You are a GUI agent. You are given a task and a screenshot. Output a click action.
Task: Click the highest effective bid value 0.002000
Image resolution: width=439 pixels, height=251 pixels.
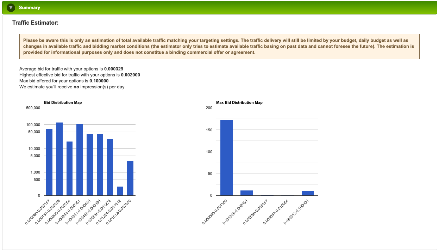[130, 75]
